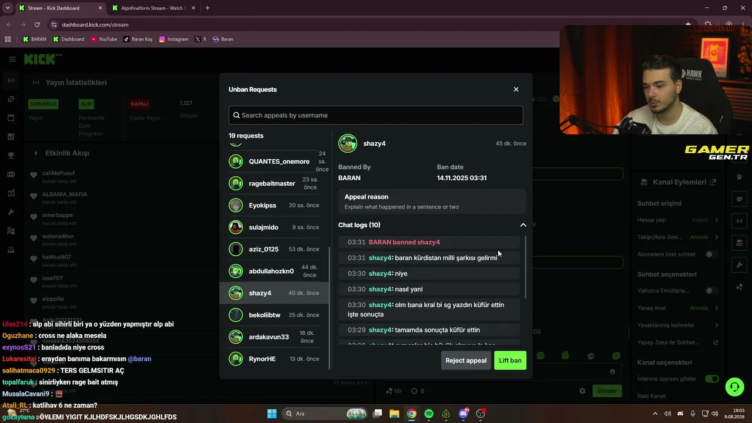Close the Stream - Kick Dashboard tab

[x=100, y=8]
